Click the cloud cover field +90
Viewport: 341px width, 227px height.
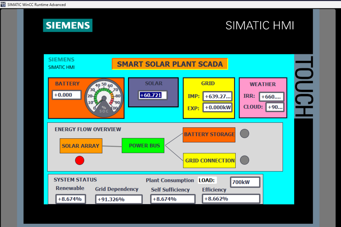[275, 107]
